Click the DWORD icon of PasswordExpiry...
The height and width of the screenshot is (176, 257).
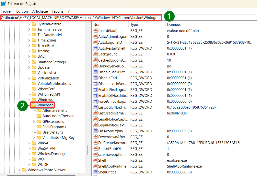click(95, 131)
